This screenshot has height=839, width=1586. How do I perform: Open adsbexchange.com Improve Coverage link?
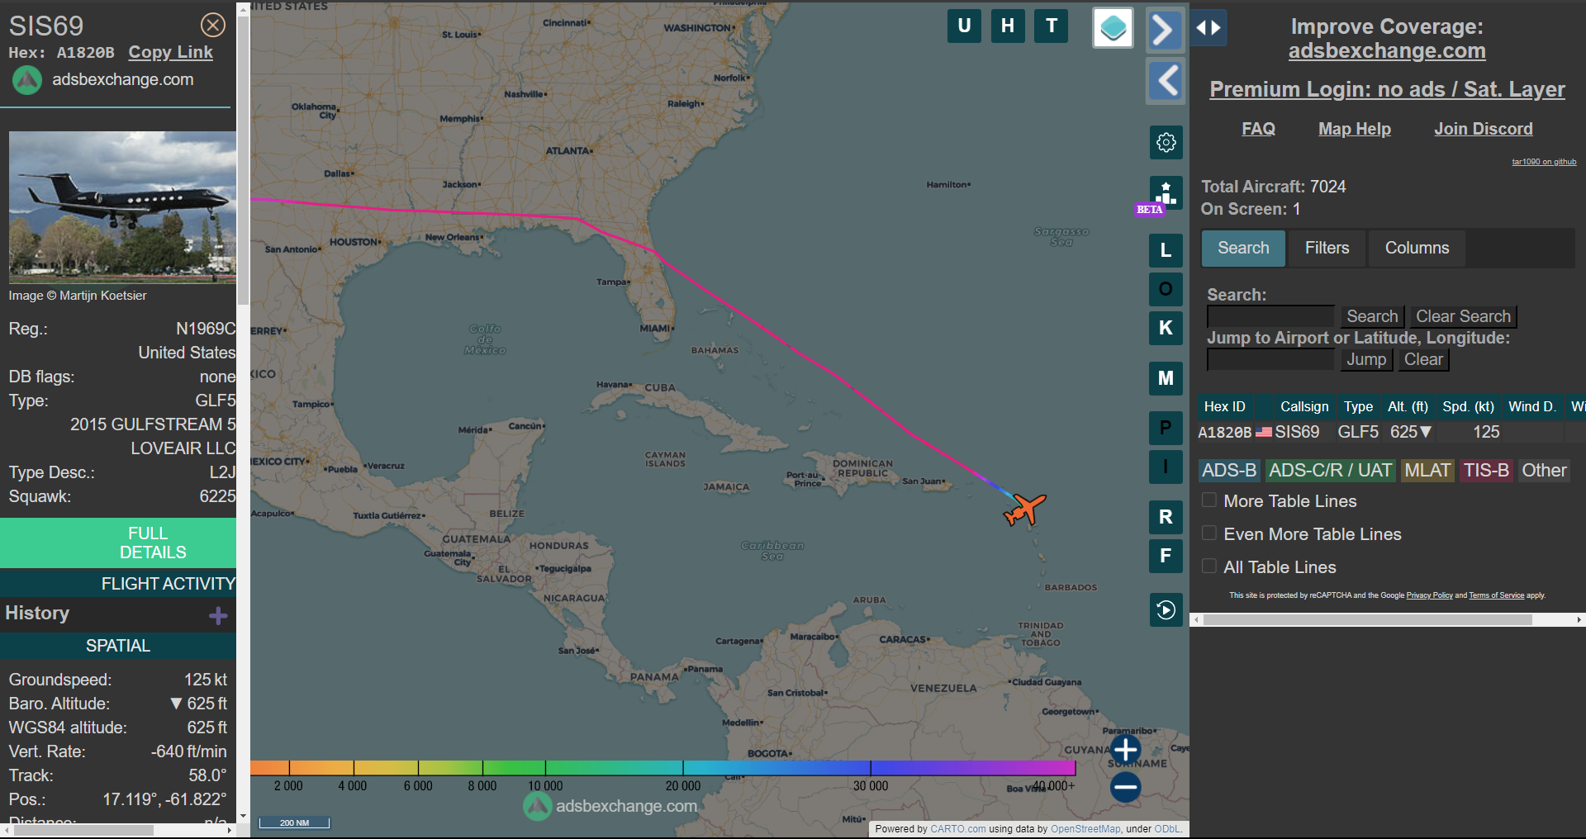(x=1387, y=51)
